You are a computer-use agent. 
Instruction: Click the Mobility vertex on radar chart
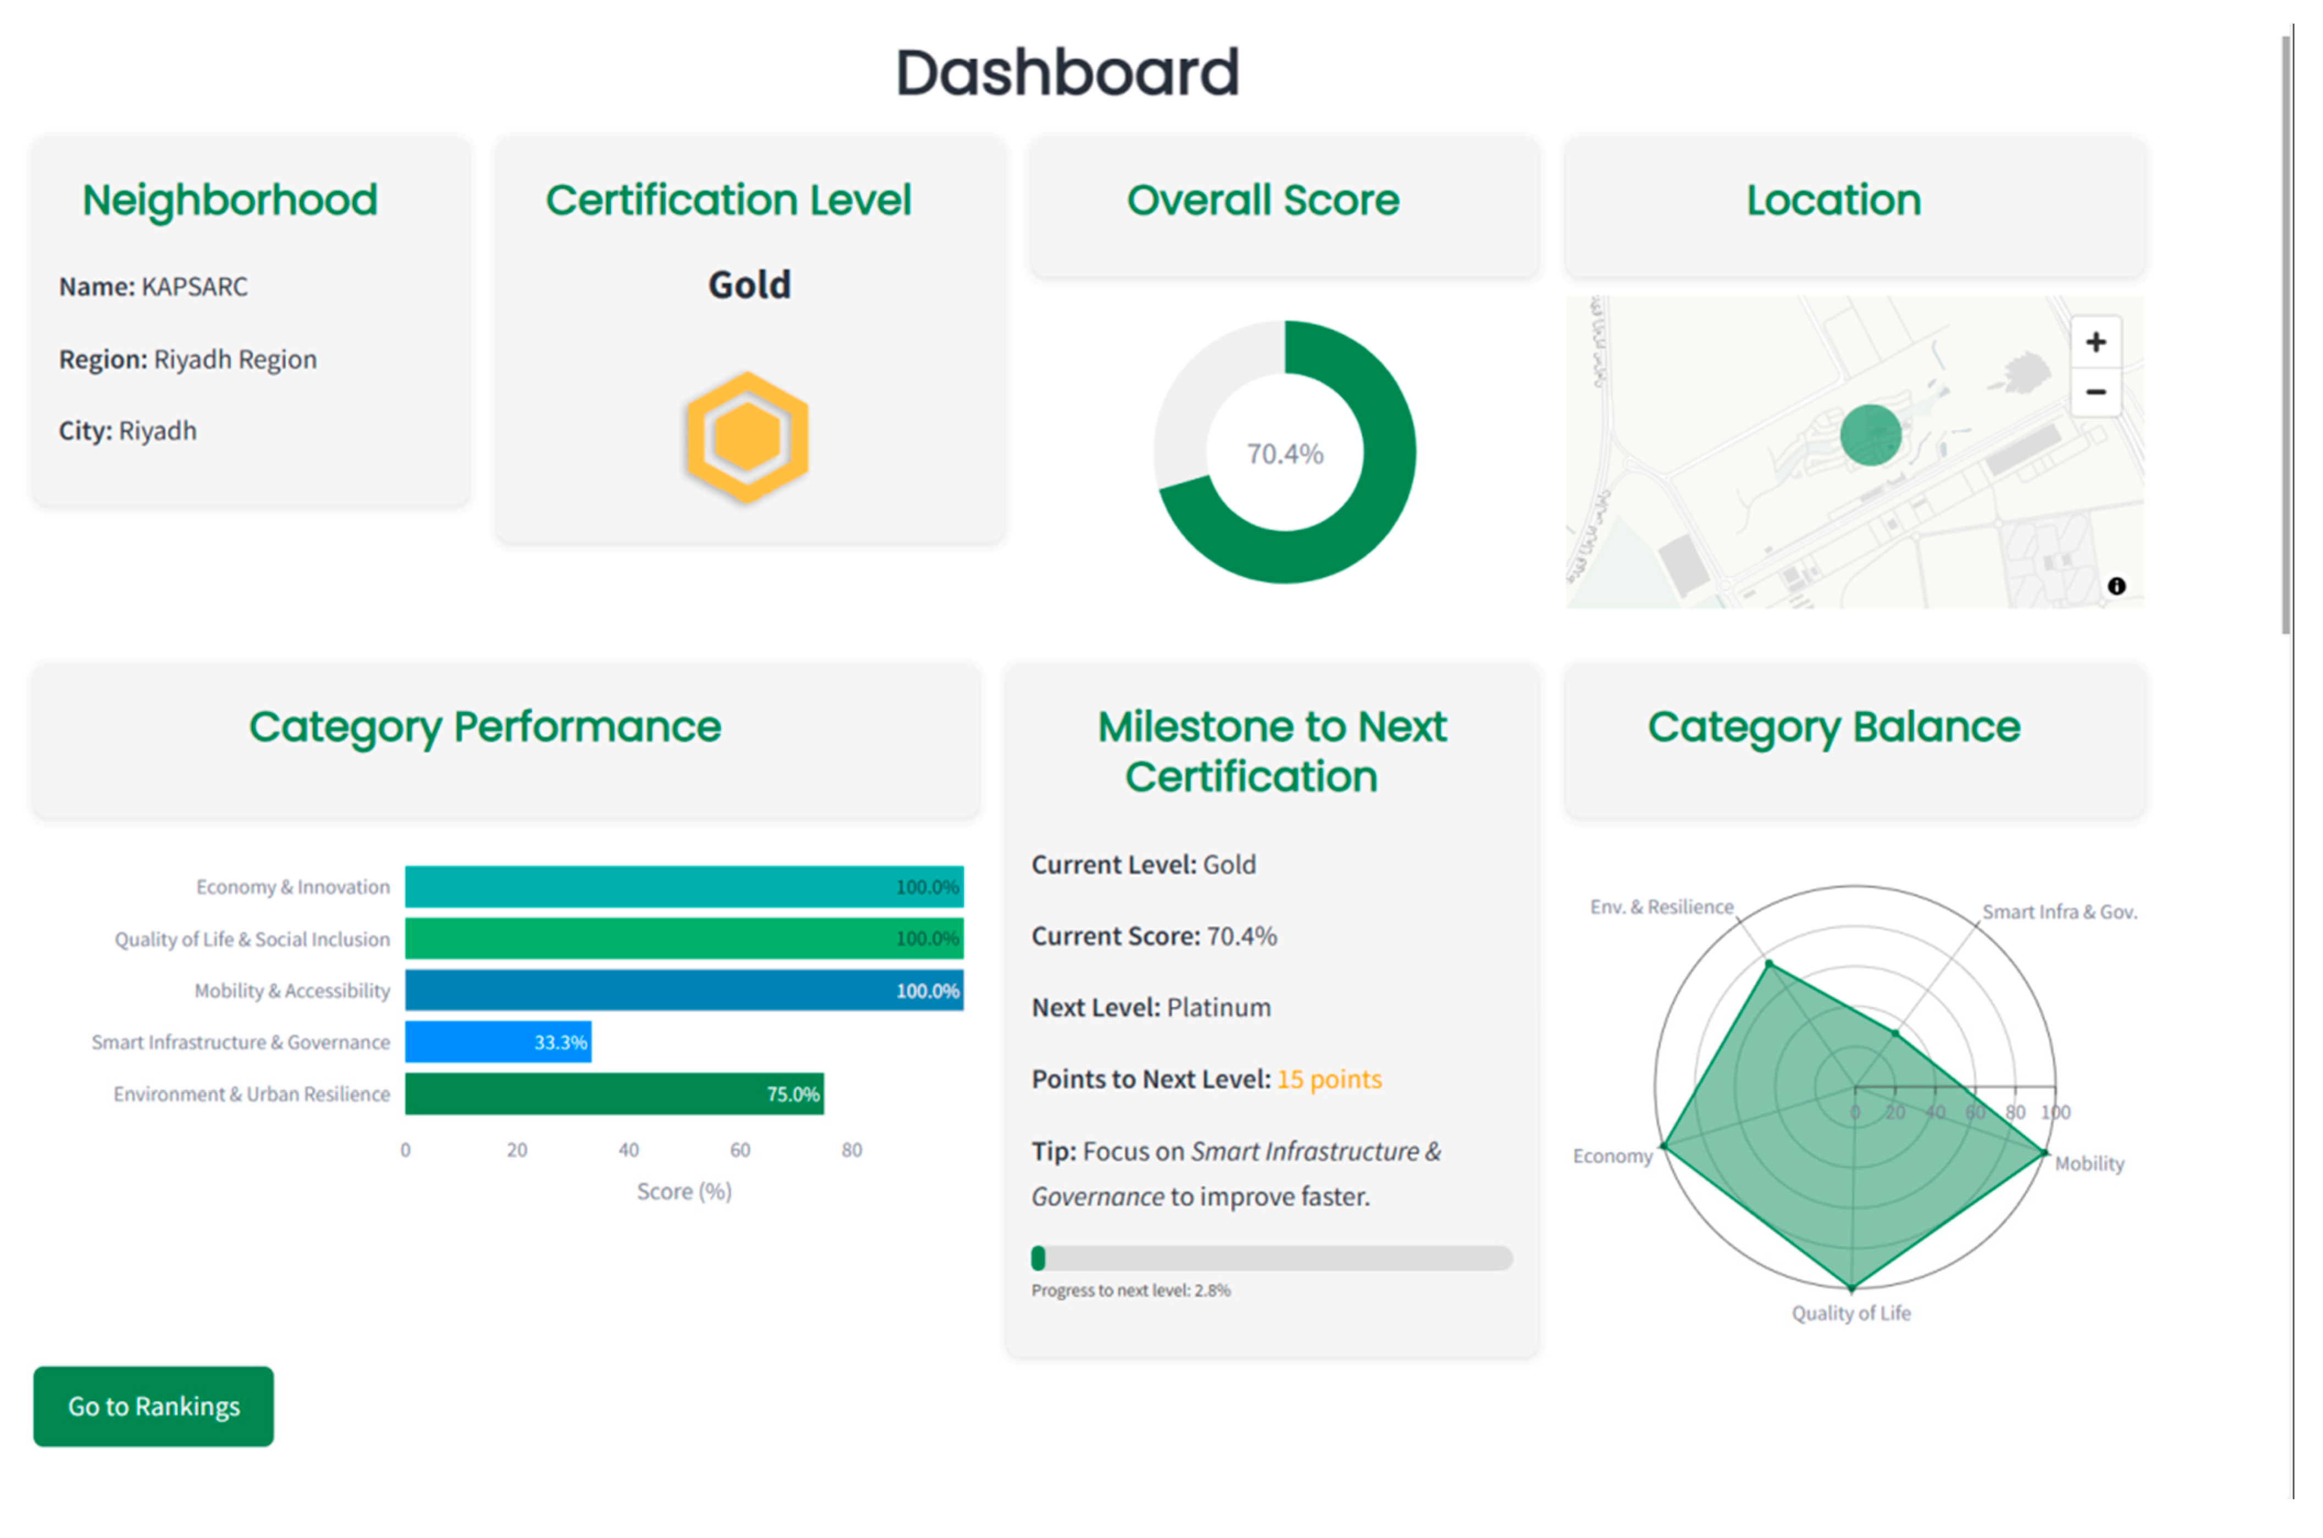(x=2044, y=1152)
